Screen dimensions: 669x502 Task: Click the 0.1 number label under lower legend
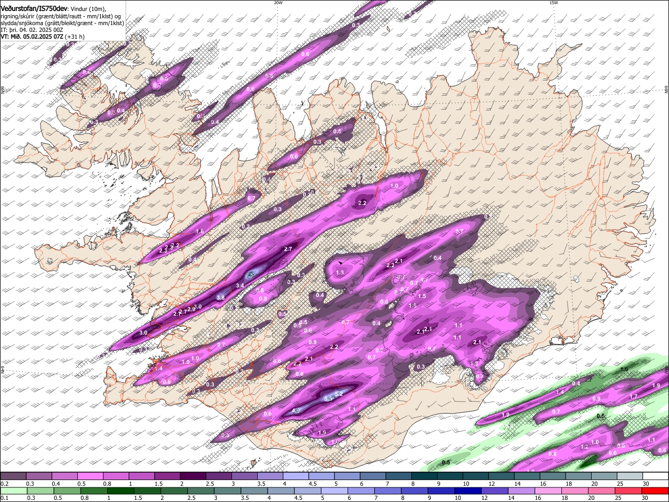pos(4,498)
